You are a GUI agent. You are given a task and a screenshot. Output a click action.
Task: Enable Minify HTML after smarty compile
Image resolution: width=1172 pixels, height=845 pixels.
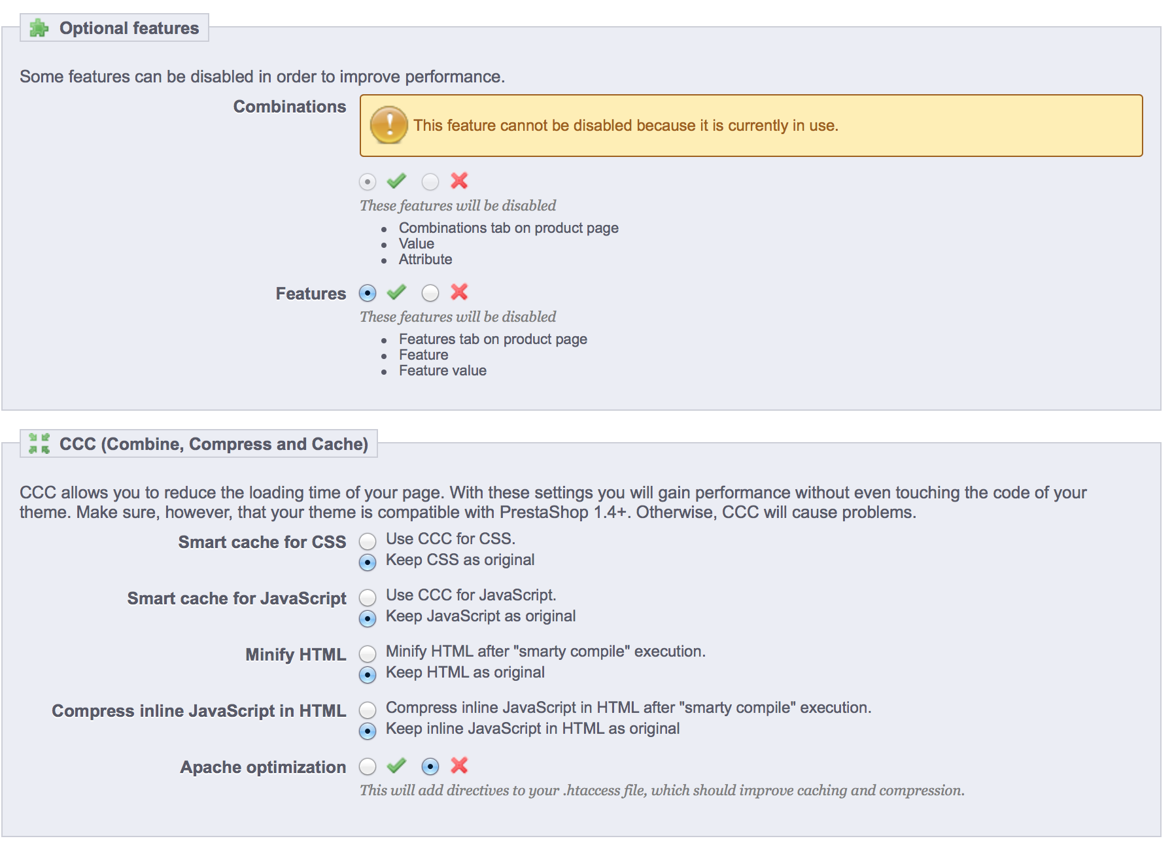[368, 653]
